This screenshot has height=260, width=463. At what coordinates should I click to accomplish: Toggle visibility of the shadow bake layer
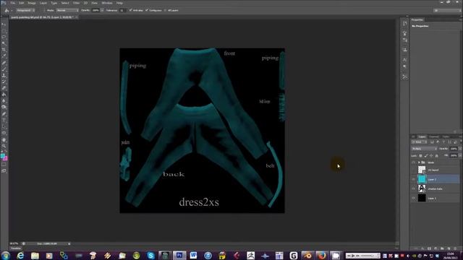pos(413,188)
